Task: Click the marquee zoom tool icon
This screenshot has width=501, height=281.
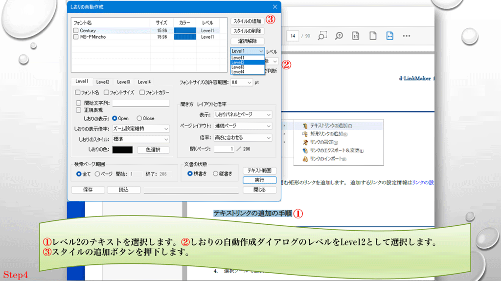Action: pyautogui.click(x=322, y=36)
